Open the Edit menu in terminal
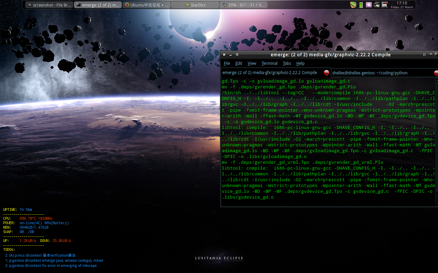The width and height of the screenshot is (438, 273). (x=239, y=63)
